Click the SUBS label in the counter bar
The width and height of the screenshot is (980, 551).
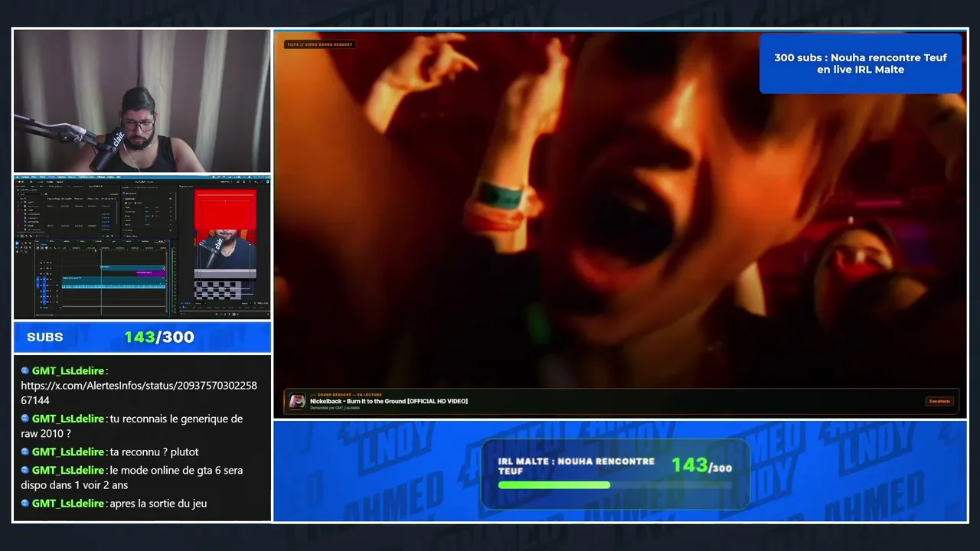pos(45,337)
